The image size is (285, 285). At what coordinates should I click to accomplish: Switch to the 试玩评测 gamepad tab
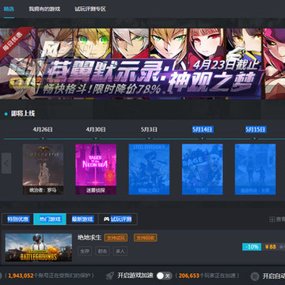coord(118,219)
